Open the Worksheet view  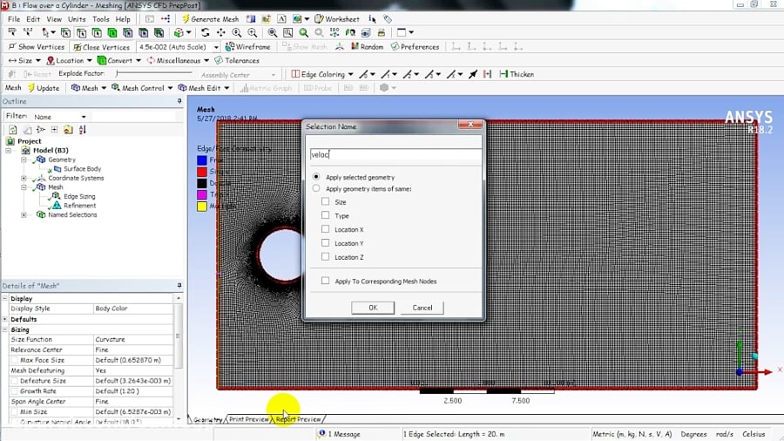coord(337,19)
